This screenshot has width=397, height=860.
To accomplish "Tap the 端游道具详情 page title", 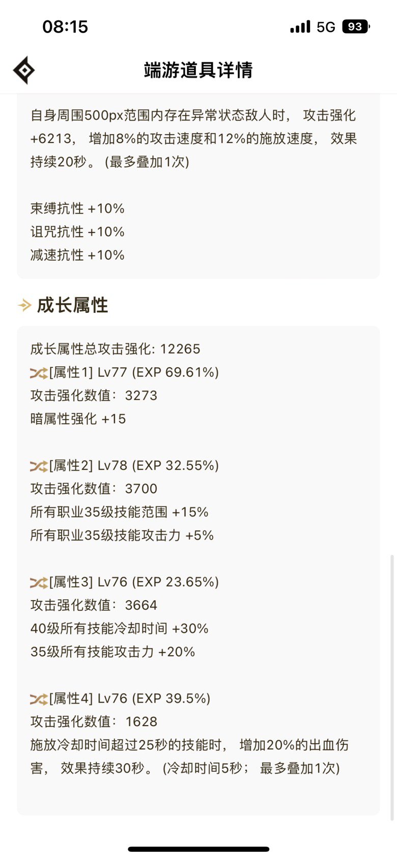I will (198, 70).
